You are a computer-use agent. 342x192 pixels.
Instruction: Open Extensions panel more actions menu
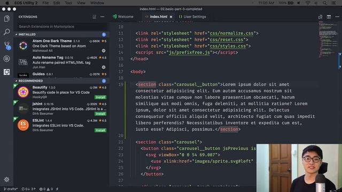tap(102, 17)
